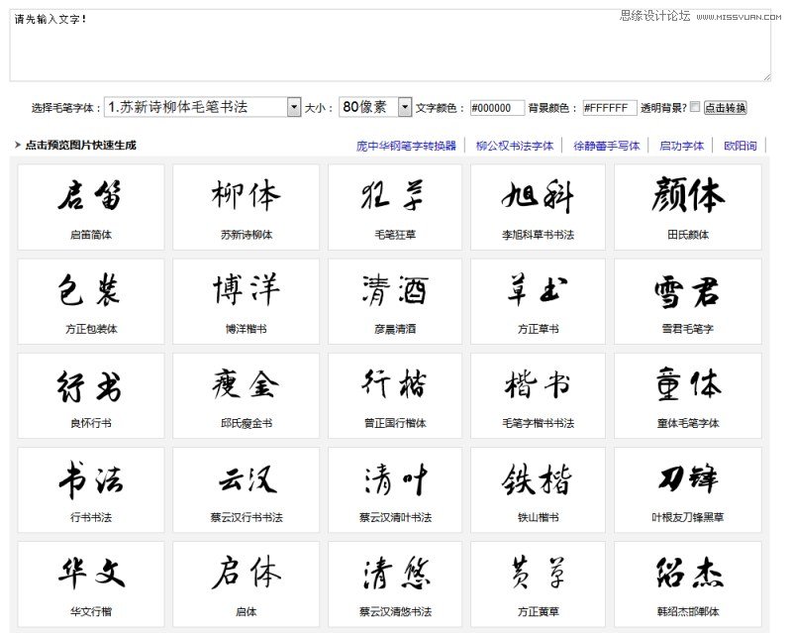792x633 pixels.
Task: Click the 点击转换 convert button
Action: point(726,108)
